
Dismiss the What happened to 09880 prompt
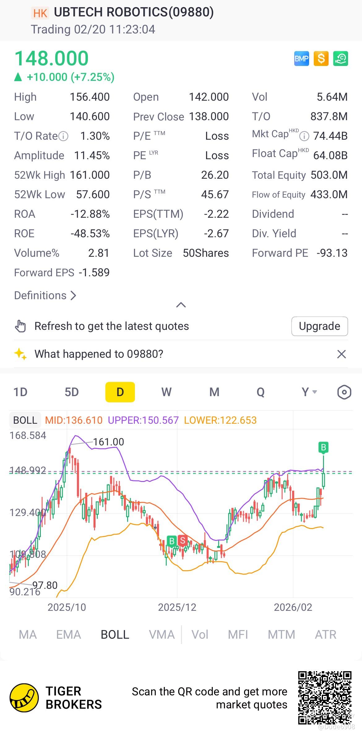point(341,354)
